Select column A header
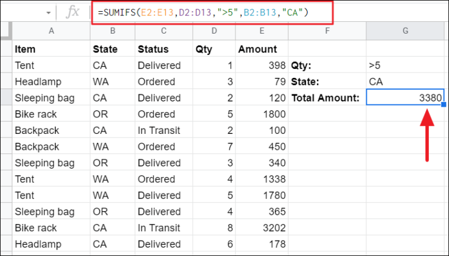Image resolution: width=449 pixels, height=256 pixels. (50, 31)
